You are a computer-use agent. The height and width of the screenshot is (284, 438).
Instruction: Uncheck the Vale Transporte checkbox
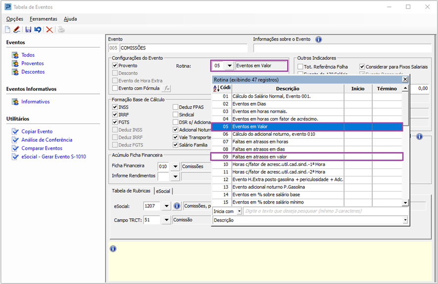[175, 137]
